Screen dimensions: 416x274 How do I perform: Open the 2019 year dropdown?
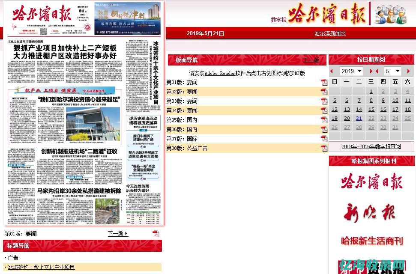pyautogui.click(x=352, y=71)
